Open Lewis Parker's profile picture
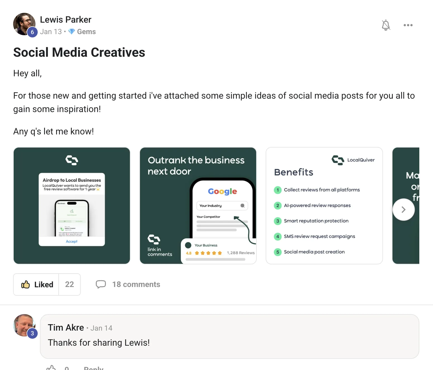 (24, 24)
